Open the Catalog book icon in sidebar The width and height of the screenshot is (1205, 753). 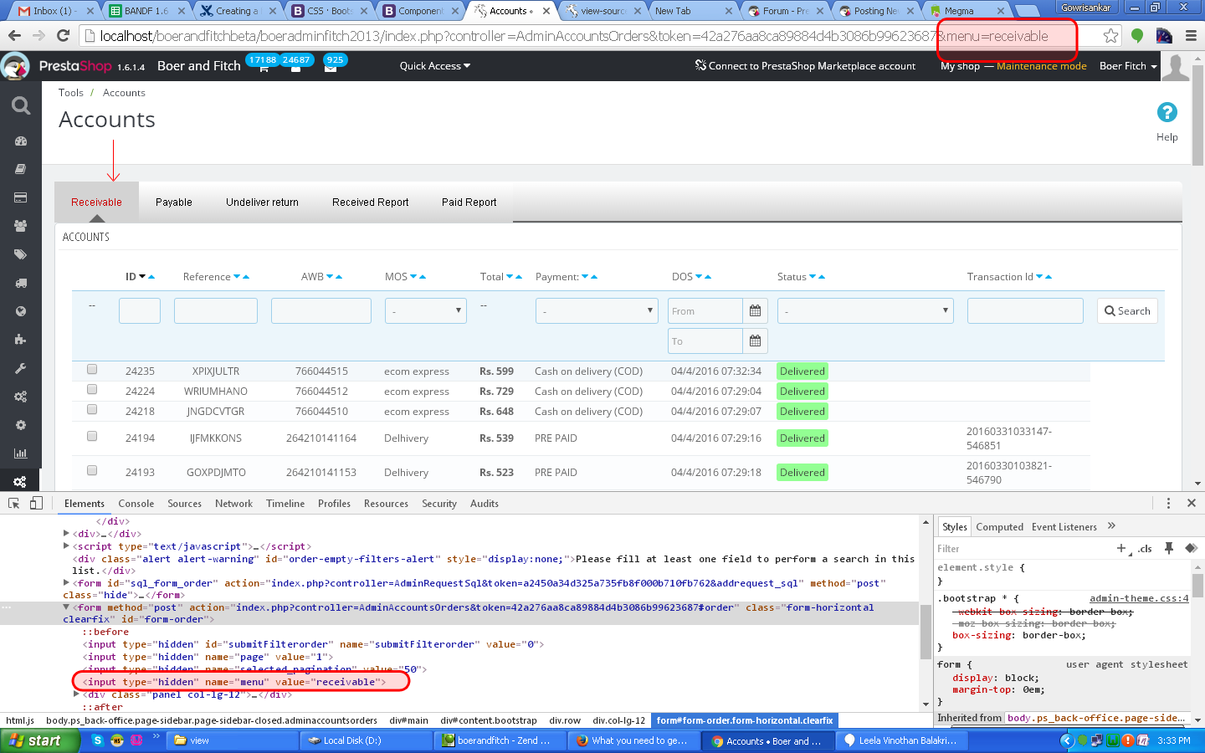click(x=21, y=169)
